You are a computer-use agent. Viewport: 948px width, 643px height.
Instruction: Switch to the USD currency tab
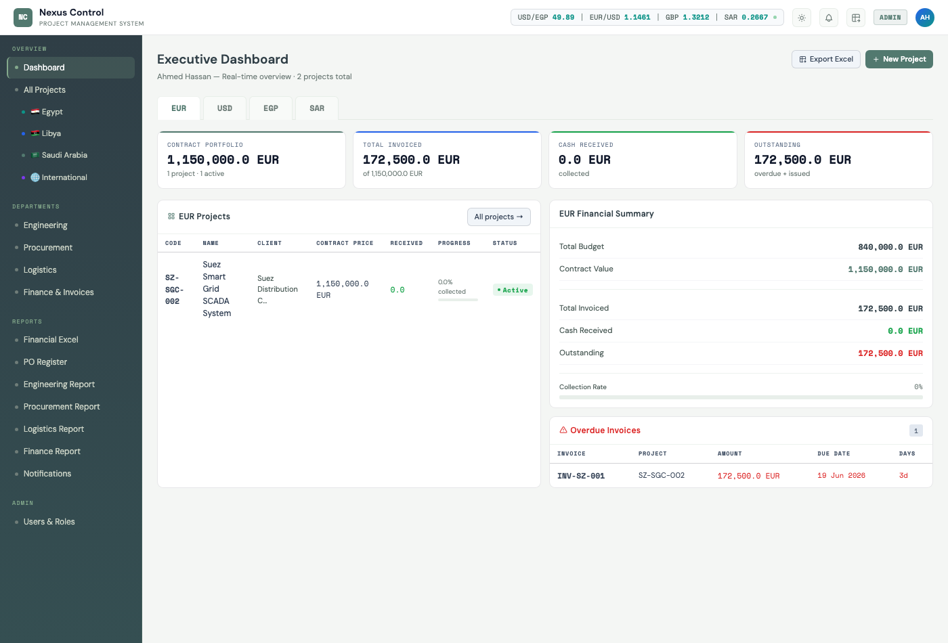point(225,108)
